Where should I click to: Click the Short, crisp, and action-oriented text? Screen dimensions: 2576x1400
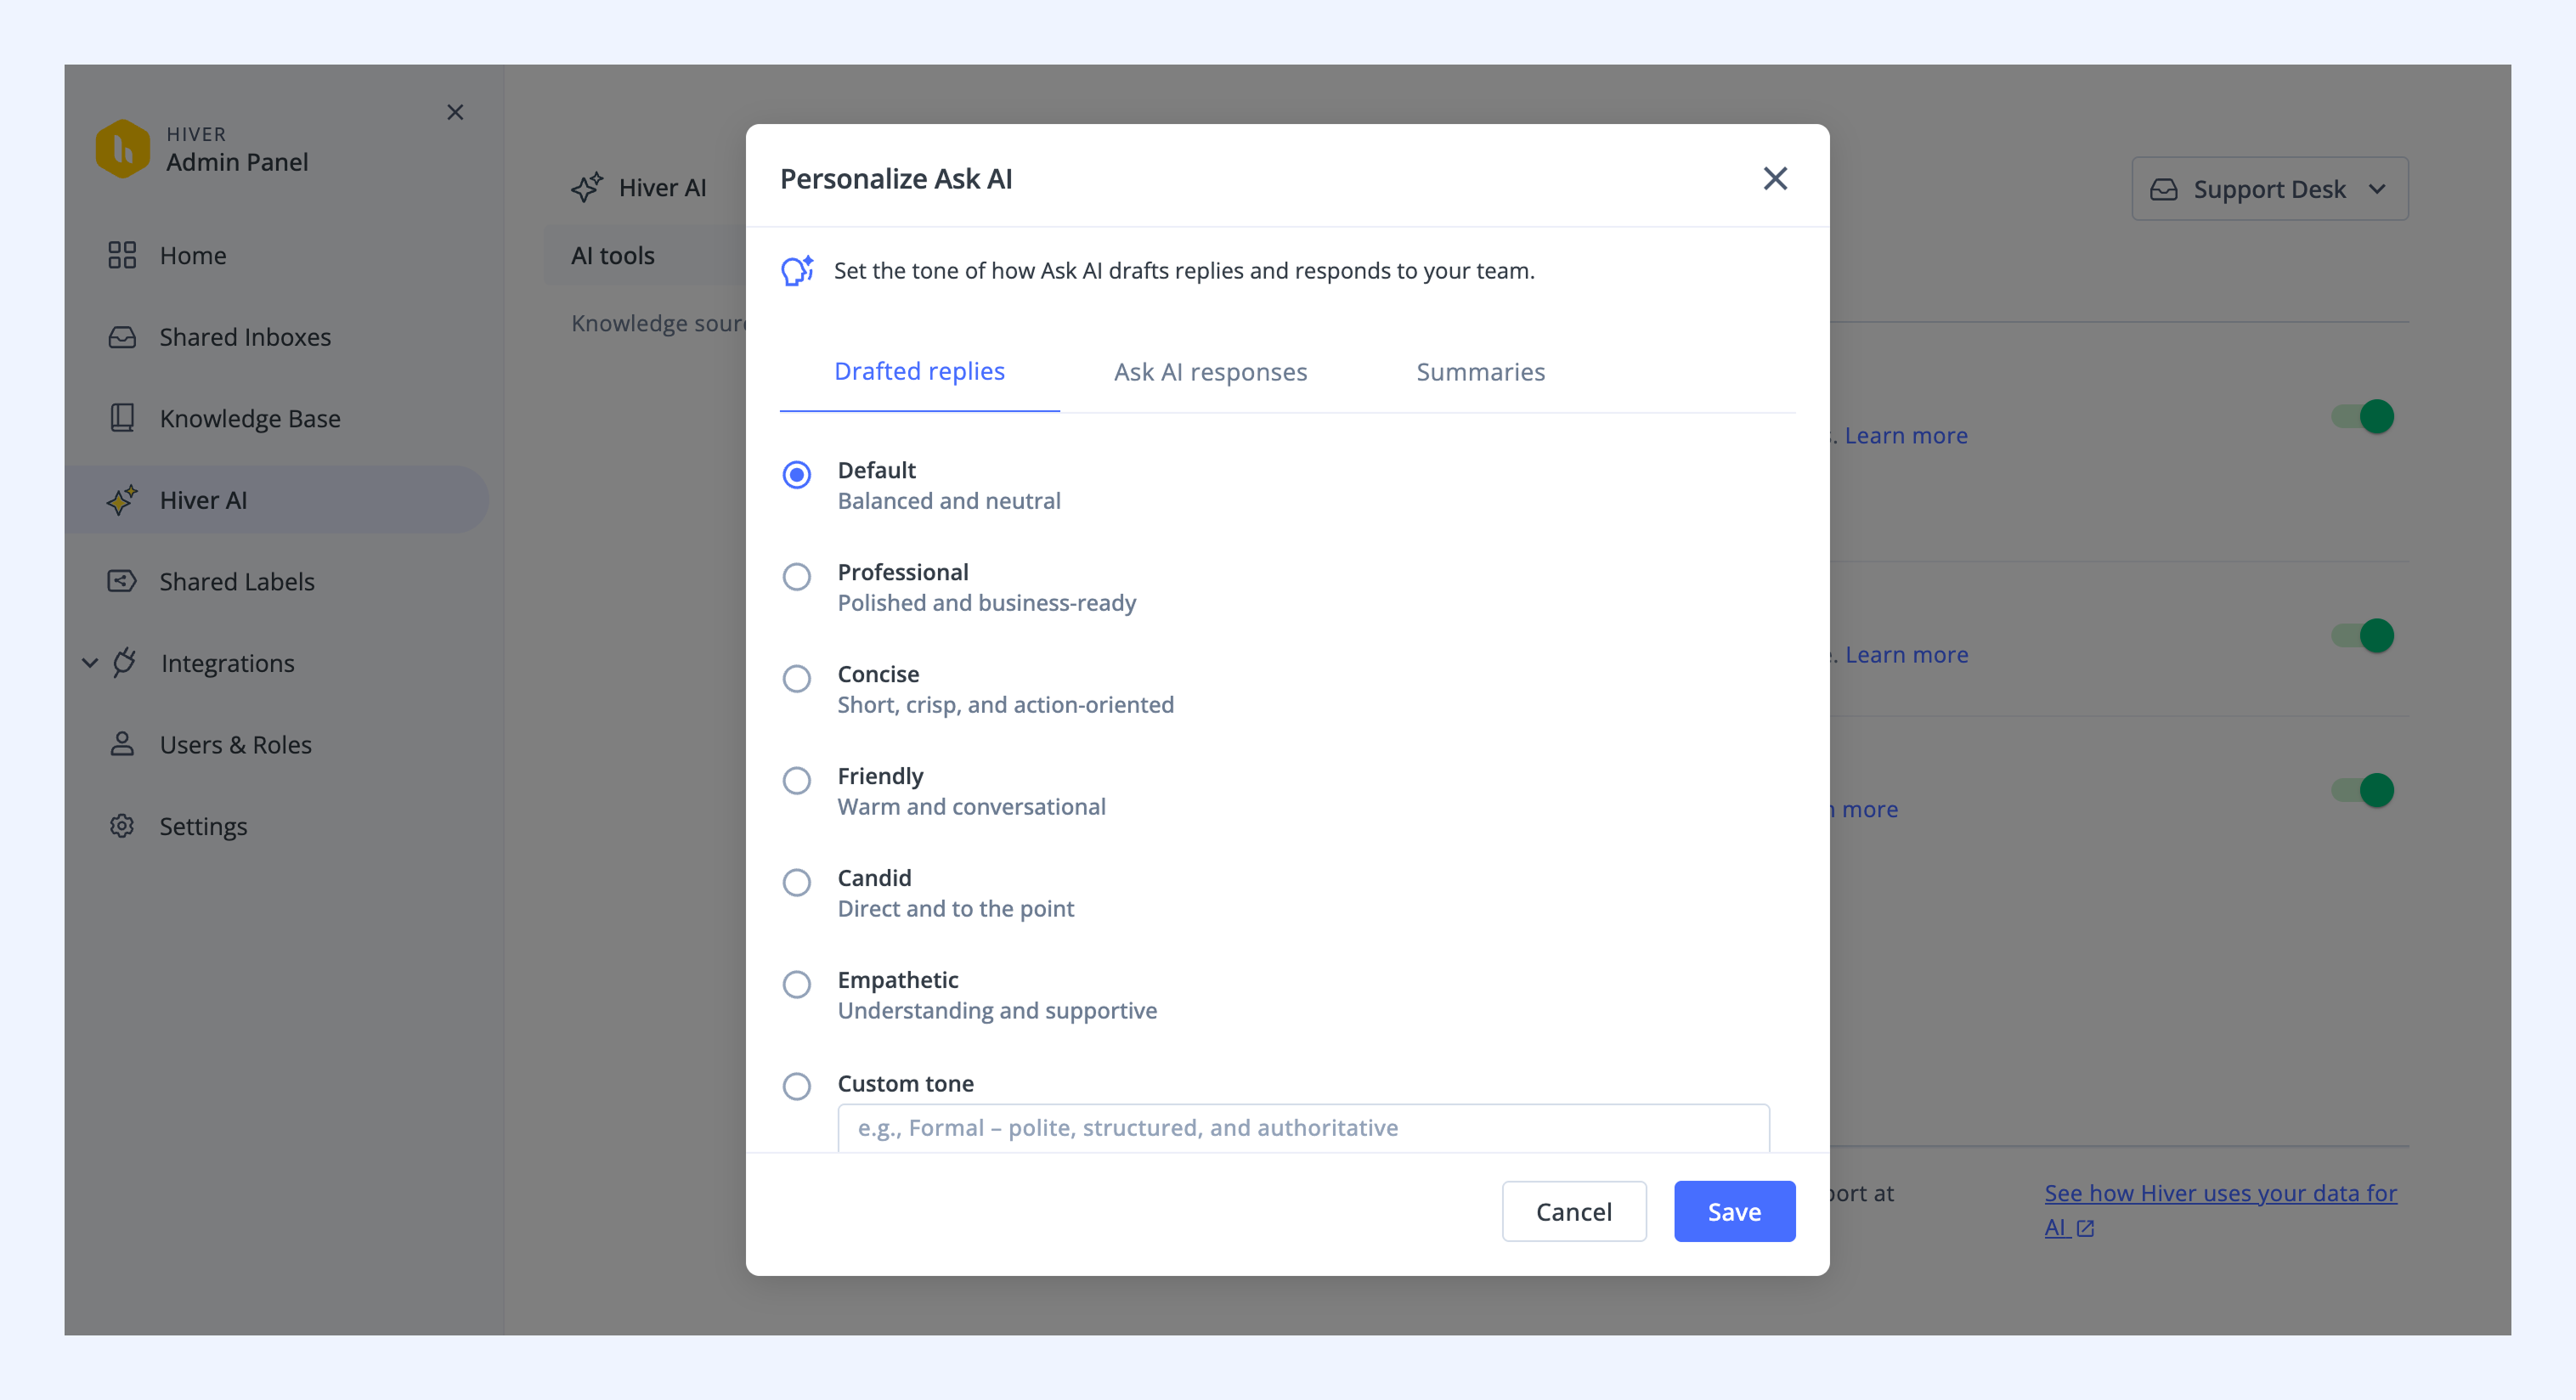(x=1006, y=705)
